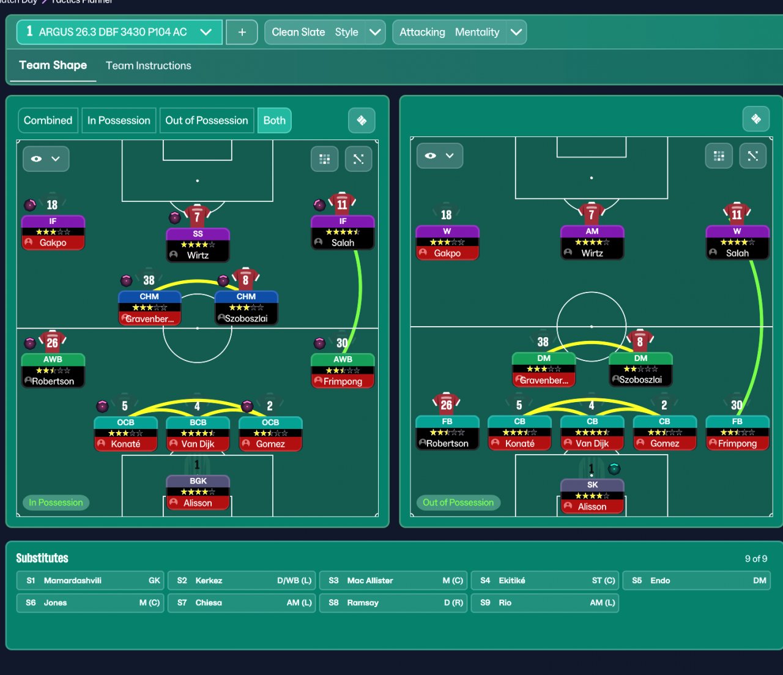Select substitute S1 Mamardashvili
Viewport: 783px width, 675px height.
[91, 581]
